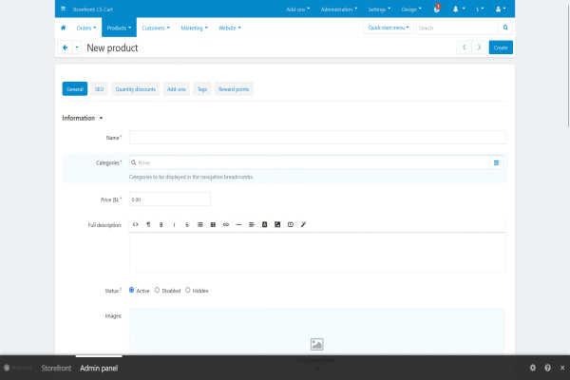
Task: Click the Price input field
Action: (x=170, y=199)
